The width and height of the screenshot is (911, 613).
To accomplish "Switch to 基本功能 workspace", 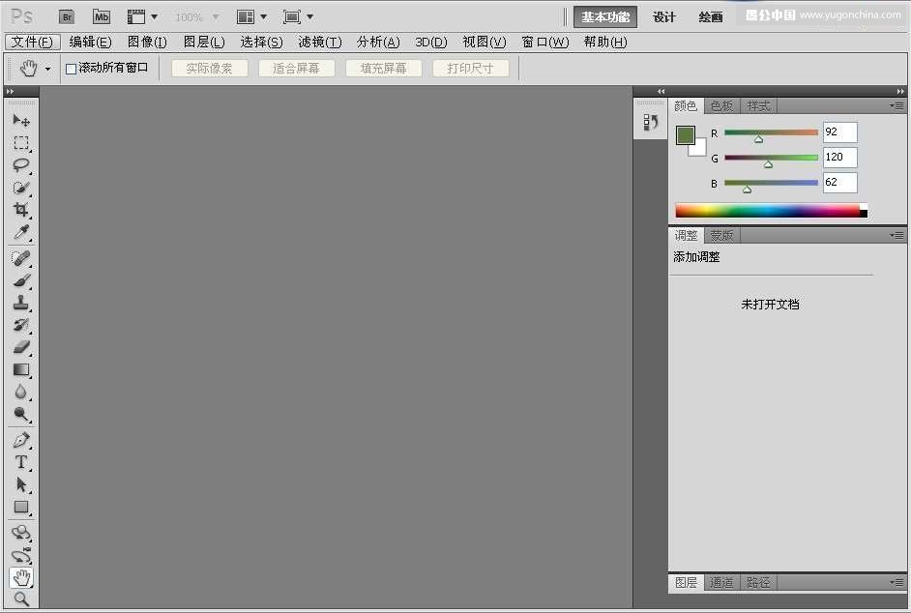I will tap(605, 16).
